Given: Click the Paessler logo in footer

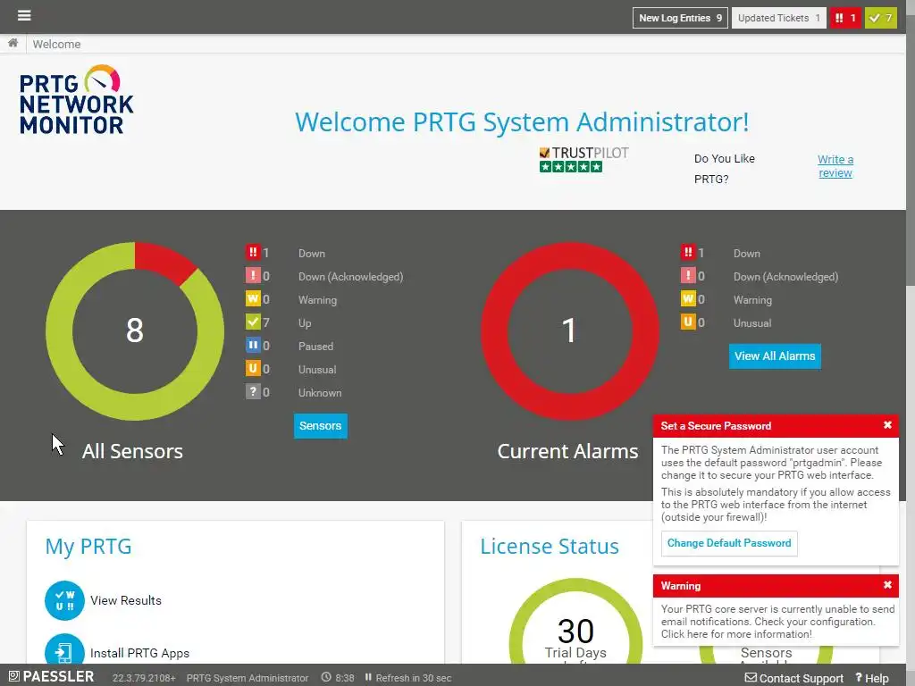Looking at the screenshot, I should (x=51, y=677).
